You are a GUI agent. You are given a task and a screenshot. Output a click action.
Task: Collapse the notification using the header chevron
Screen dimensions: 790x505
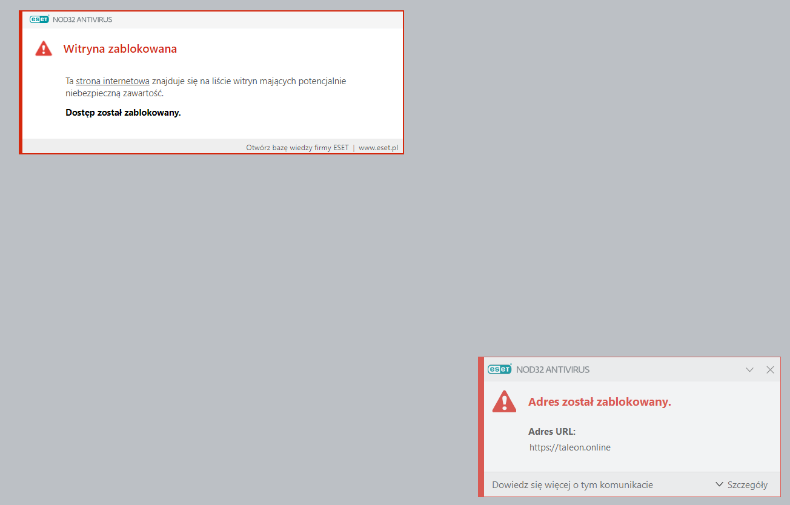pyautogui.click(x=749, y=369)
